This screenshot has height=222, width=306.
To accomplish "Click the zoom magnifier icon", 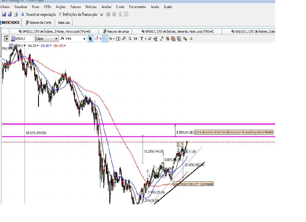I will click(x=130, y=39).
